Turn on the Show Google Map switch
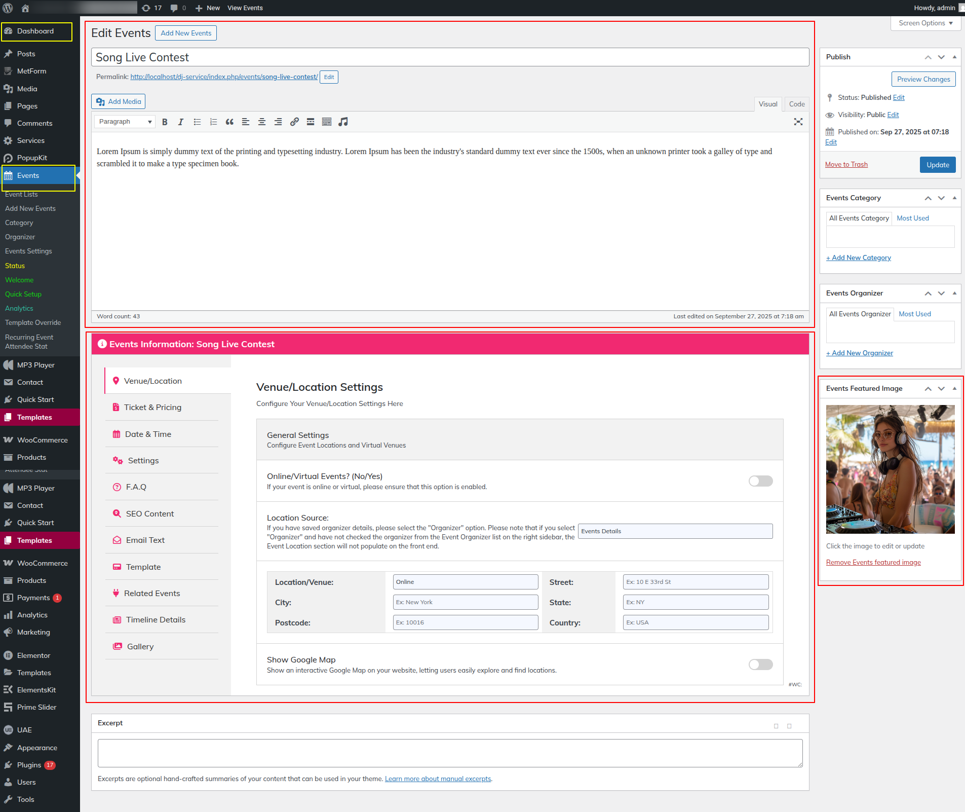Viewport: 965px width, 812px height. tap(760, 665)
